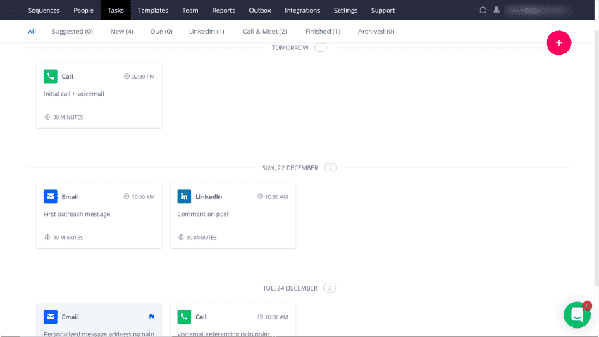Switch to the New (4) tab
The image size is (599, 337).
[122, 31]
